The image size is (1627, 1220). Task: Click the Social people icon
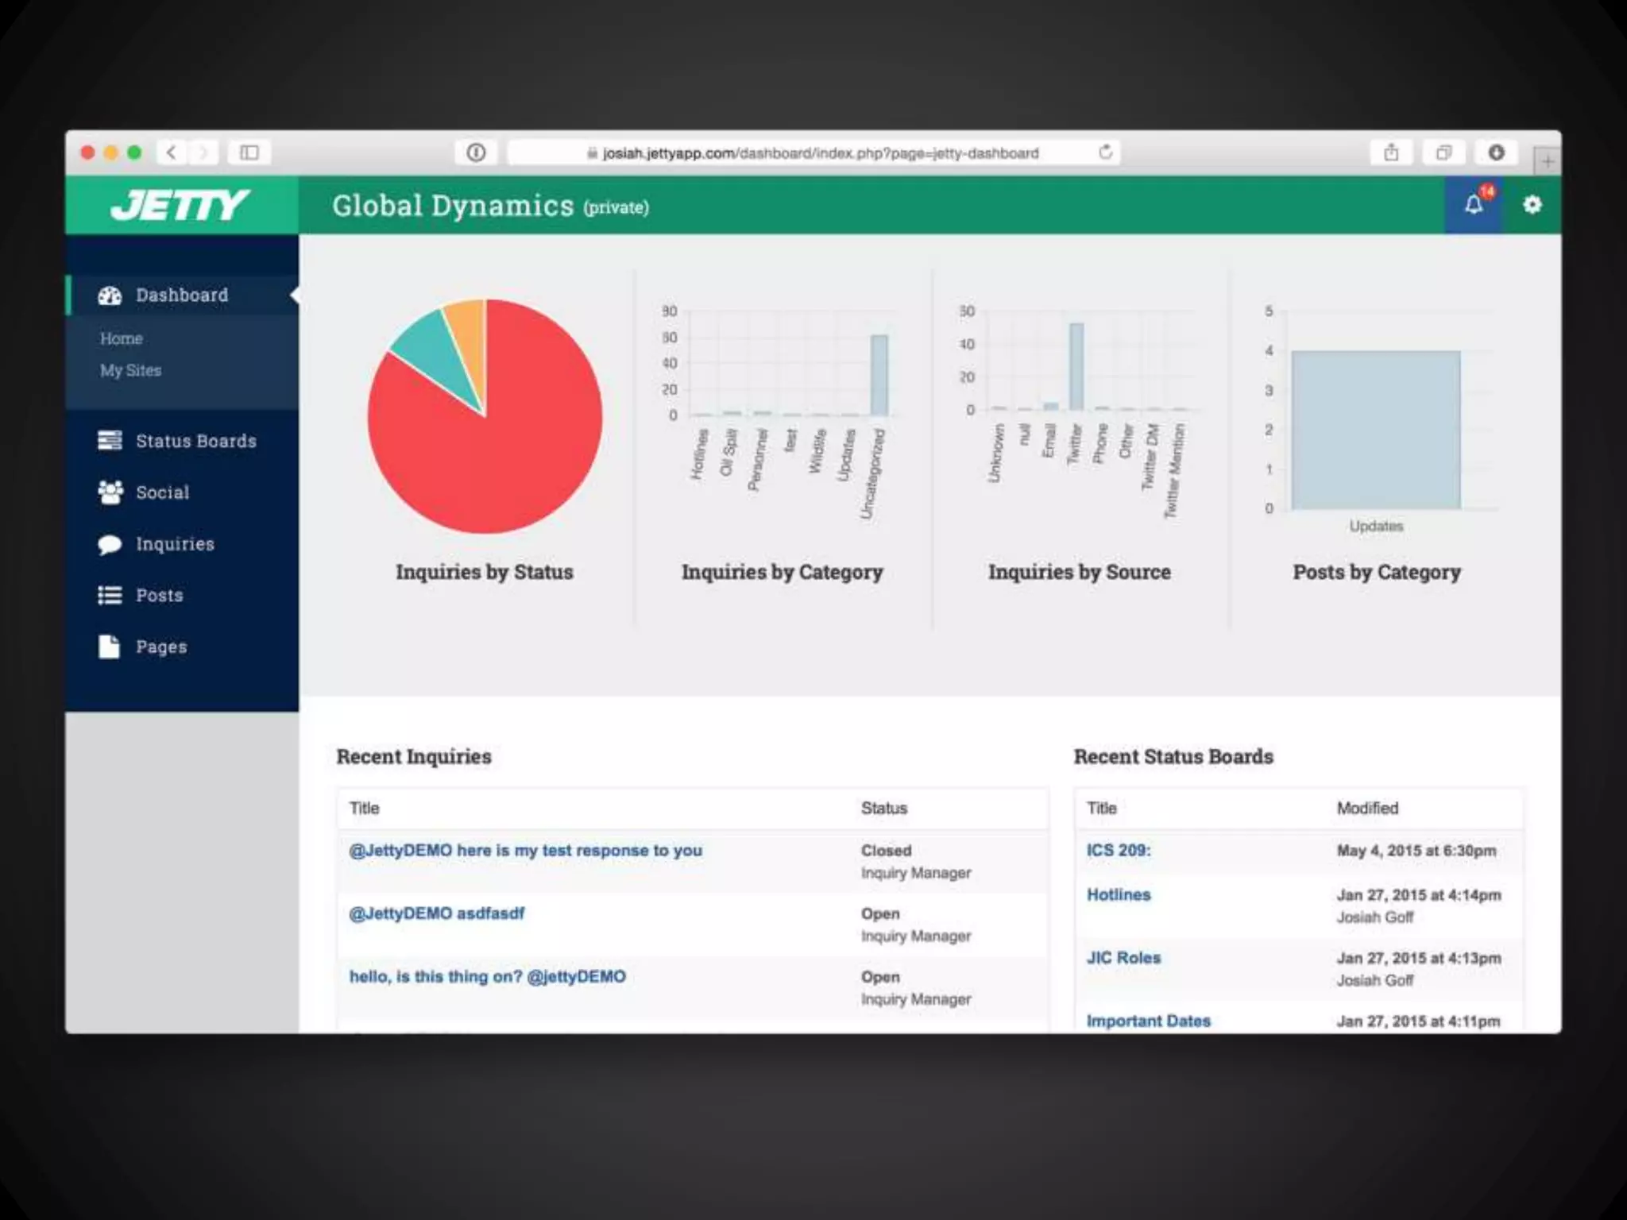[110, 492]
